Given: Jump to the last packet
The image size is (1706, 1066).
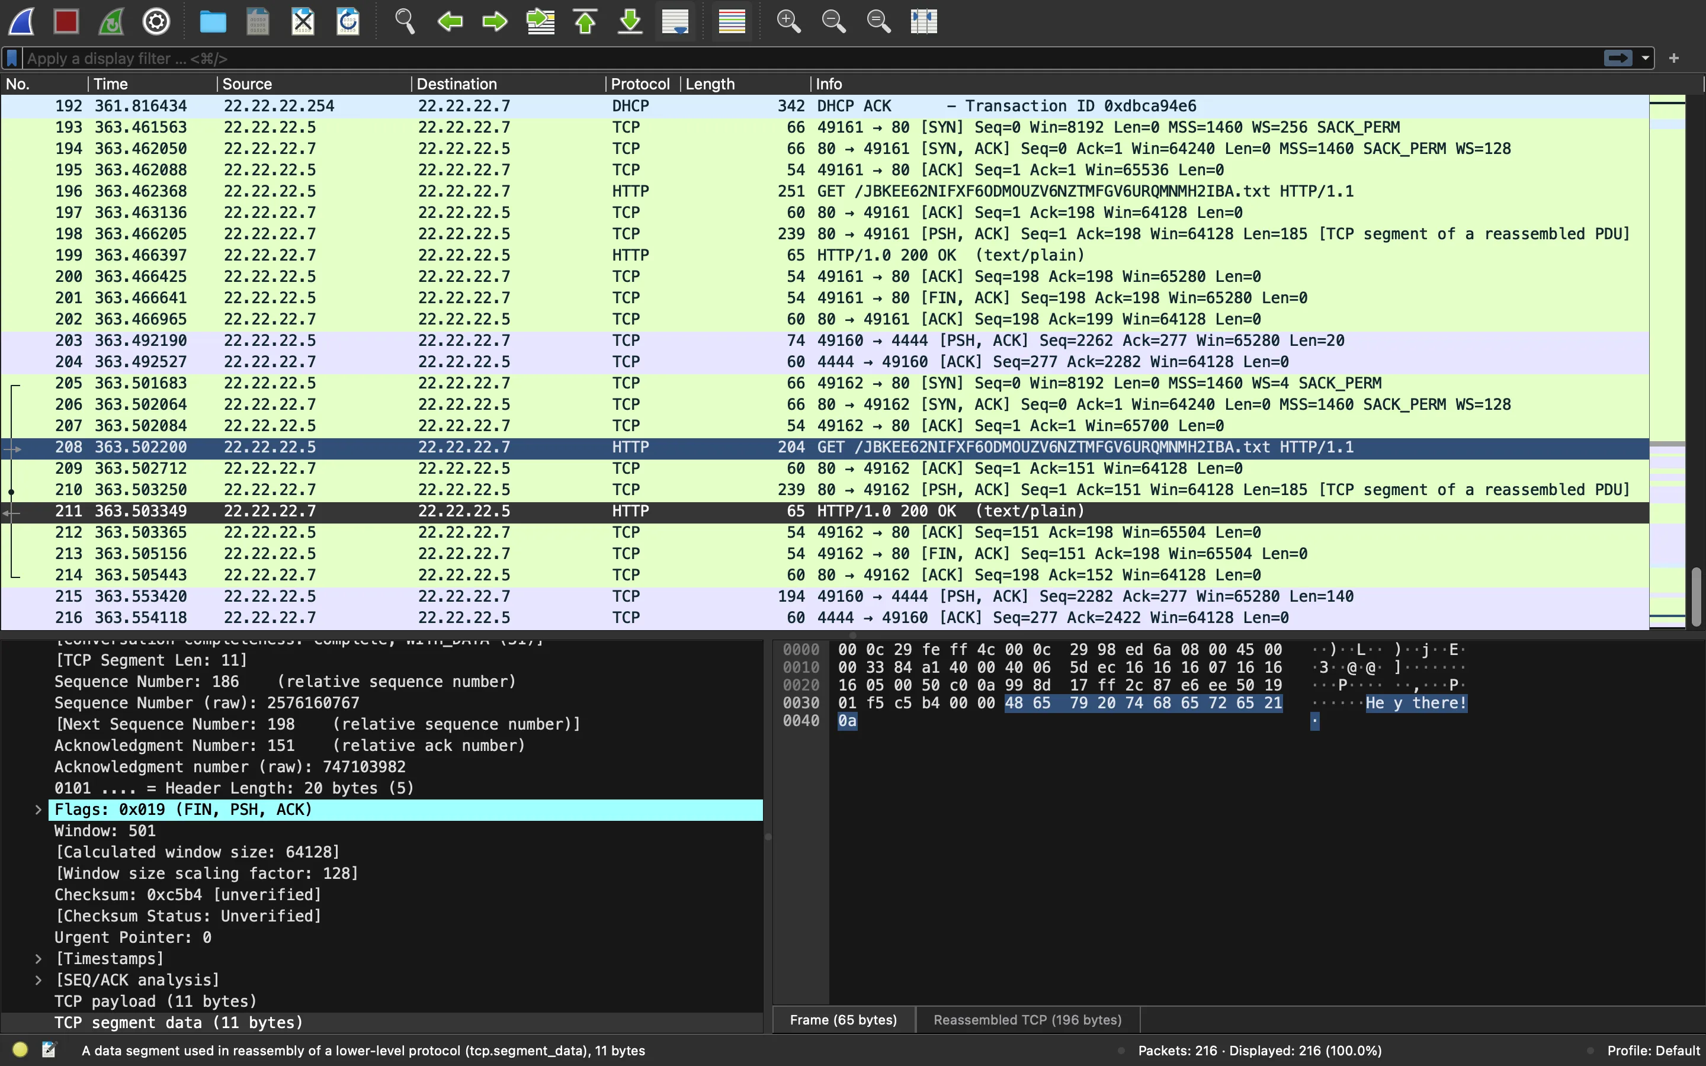Looking at the screenshot, I should pos(630,21).
